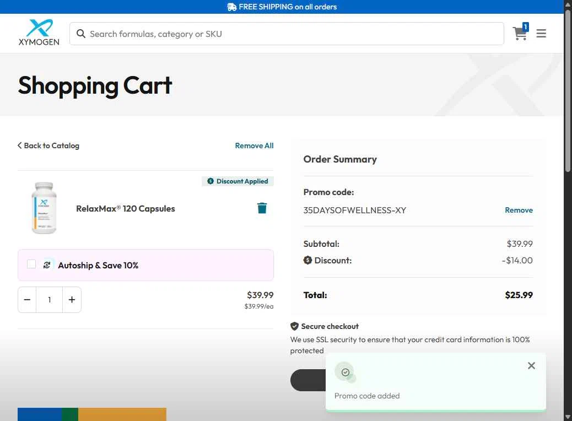Viewport: 572px width, 421px height.
Task: Increase quantity with the plus button
Action: point(72,300)
